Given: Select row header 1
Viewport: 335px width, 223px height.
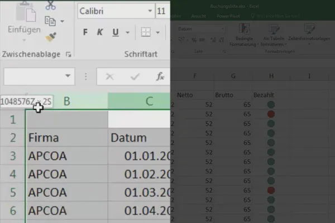Looking at the screenshot, I should pos(13,120).
